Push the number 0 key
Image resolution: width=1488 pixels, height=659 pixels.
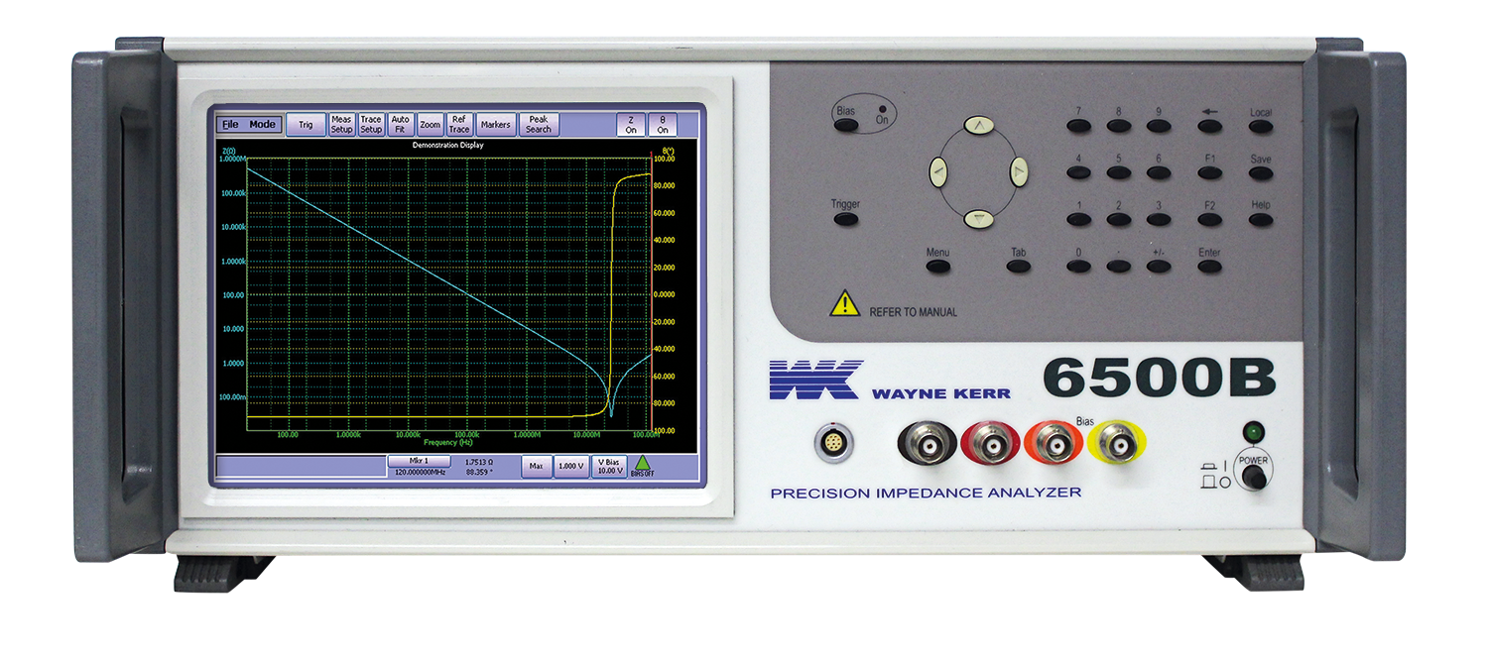point(1079,266)
